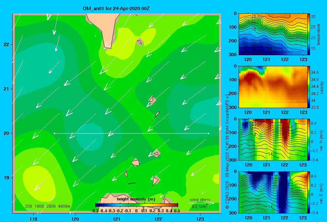Click the 200 depth contour legend value
The width and height of the screenshot is (327, 222).
point(28,206)
